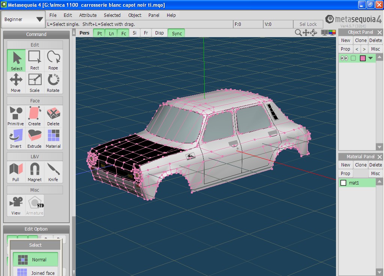Select the Pull tool
Image resolution: width=384 pixels, height=276 pixels.
[16, 172]
